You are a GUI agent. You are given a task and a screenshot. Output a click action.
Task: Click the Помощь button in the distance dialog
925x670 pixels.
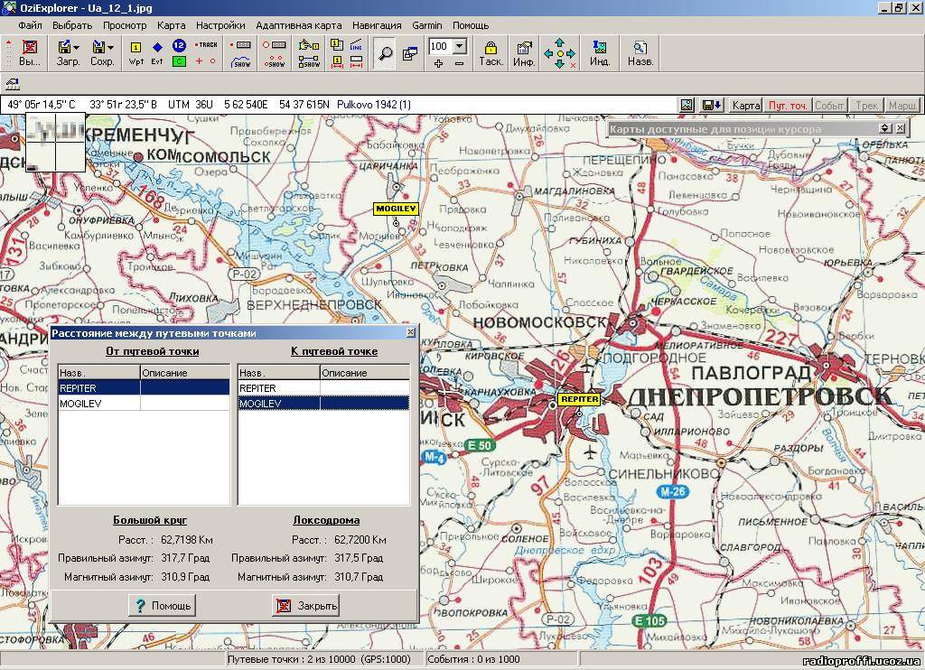coord(163,605)
